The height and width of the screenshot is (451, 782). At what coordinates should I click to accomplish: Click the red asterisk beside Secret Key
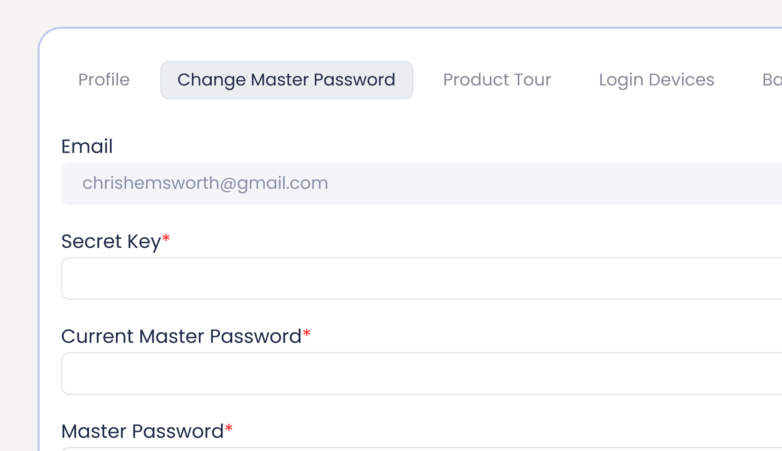coord(166,239)
